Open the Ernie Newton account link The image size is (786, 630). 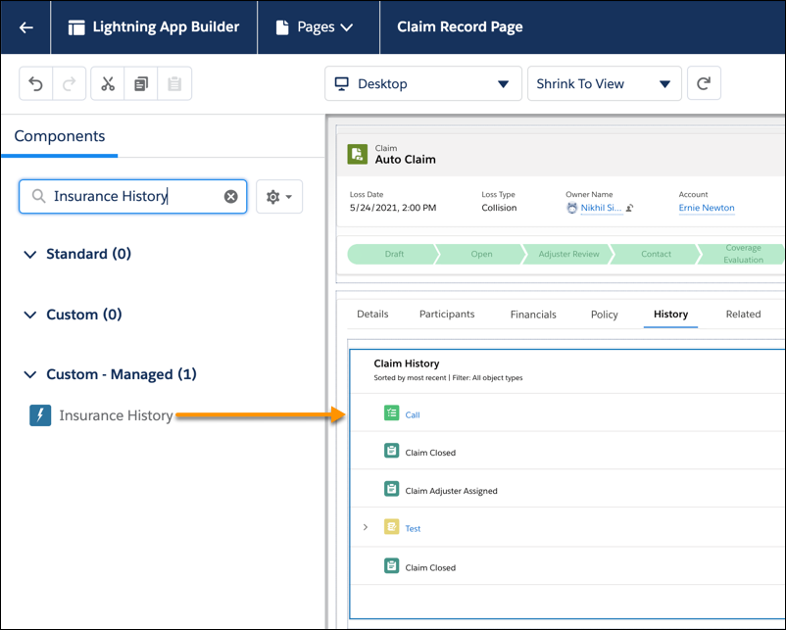[x=707, y=208]
